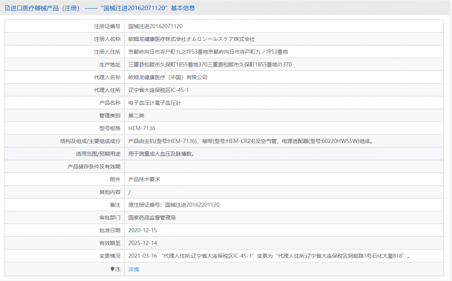The height and width of the screenshot is (281, 452).
Task: Click the 批准日期 label
Action: click(110, 231)
